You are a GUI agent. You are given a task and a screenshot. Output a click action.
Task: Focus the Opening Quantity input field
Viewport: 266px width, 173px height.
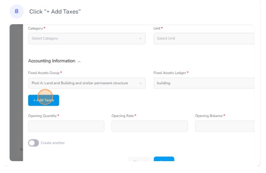click(66, 126)
